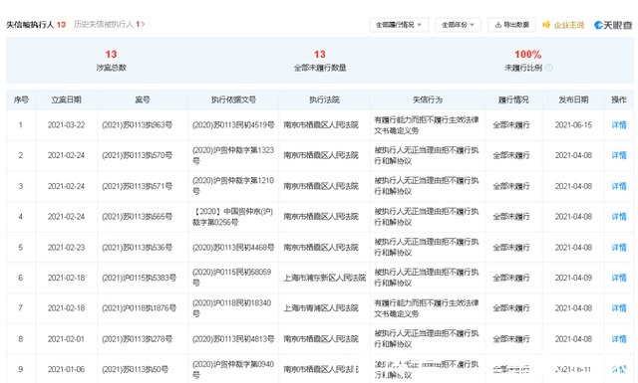Image resolution: width=638 pixels, height=383 pixels.
Task: Click case number (2021)苏0113执963号
Action: [138, 125]
